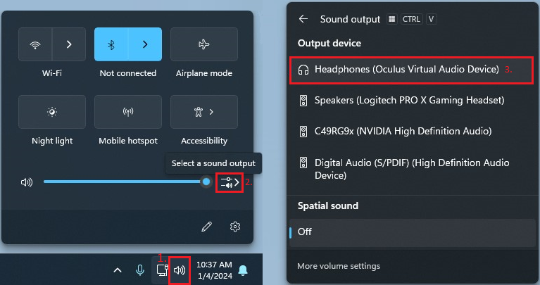Click the volume slider handle
The width and height of the screenshot is (540, 285).
206,182
